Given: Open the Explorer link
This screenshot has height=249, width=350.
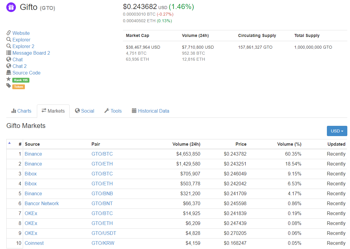Looking at the screenshot, I should click(x=21, y=40).
